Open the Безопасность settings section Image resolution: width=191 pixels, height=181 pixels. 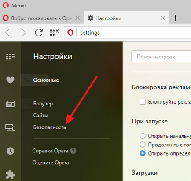(50, 127)
